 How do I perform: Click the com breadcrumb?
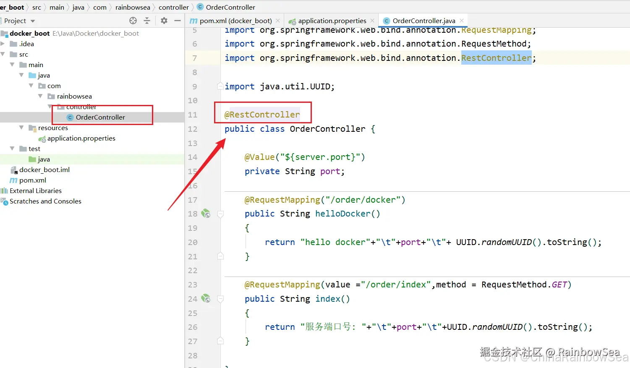(x=100, y=7)
